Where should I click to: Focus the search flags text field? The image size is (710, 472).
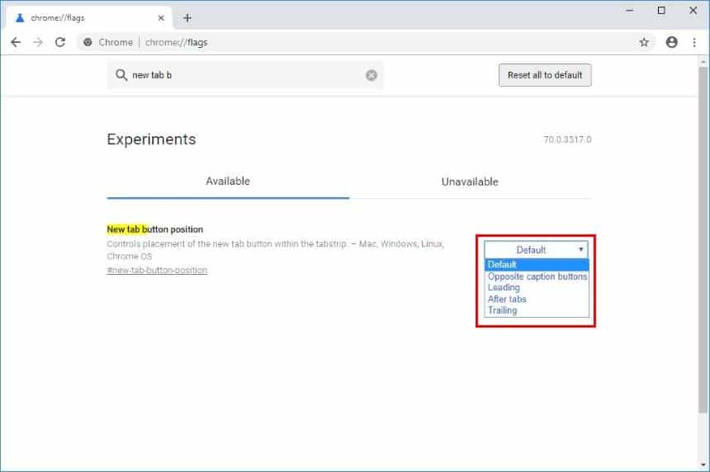[245, 75]
